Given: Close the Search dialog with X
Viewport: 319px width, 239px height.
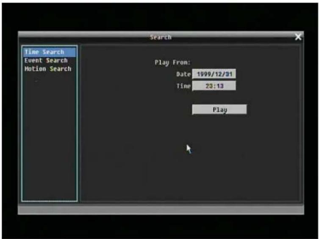Looking at the screenshot, I should coord(298,37).
